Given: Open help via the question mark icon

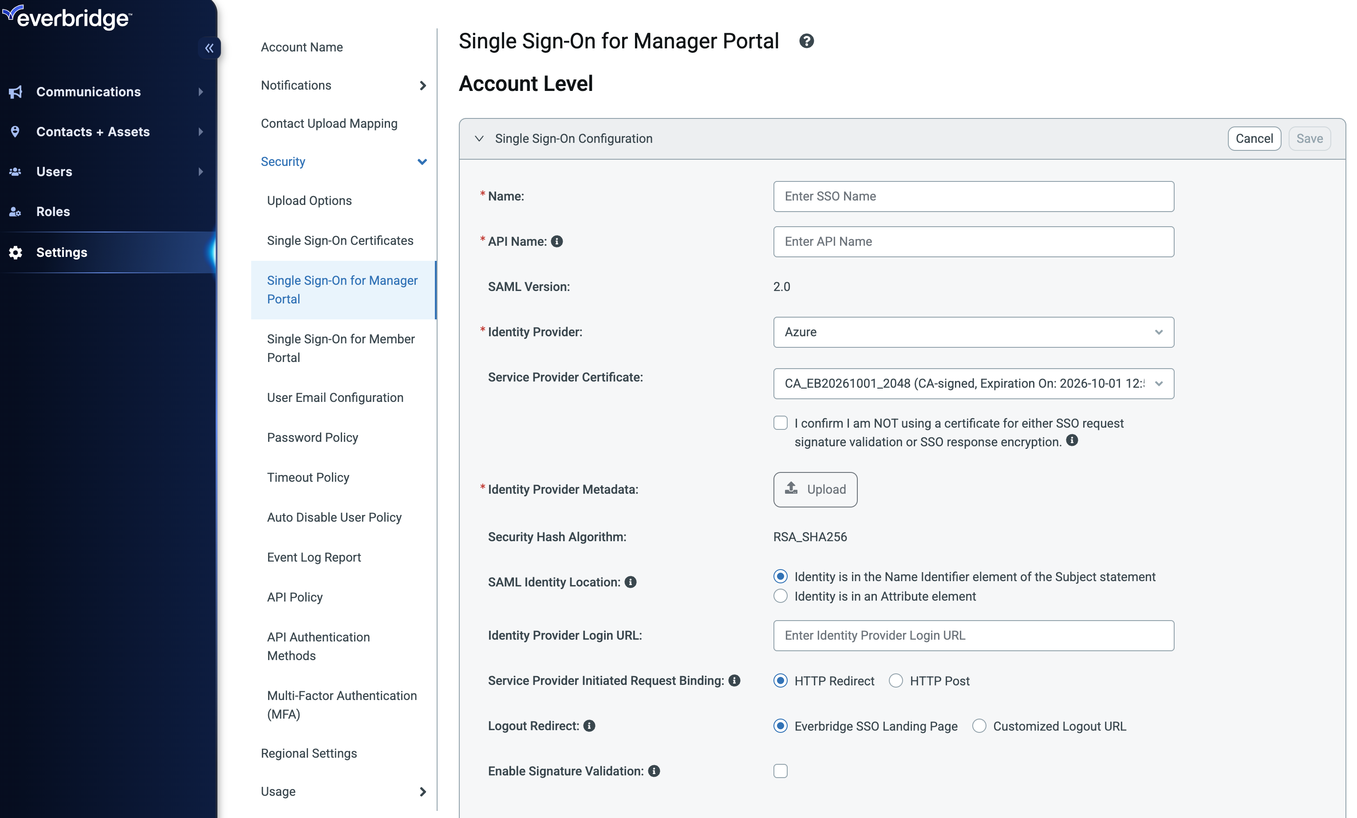Looking at the screenshot, I should pos(806,41).
